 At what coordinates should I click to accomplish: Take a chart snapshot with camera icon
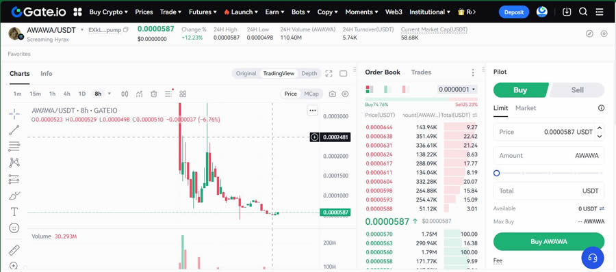tap(333, 94)
